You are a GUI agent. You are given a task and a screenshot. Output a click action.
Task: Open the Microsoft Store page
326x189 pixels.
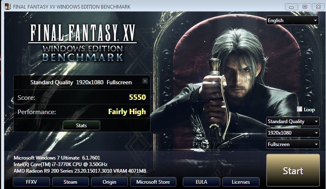[153, 182]
